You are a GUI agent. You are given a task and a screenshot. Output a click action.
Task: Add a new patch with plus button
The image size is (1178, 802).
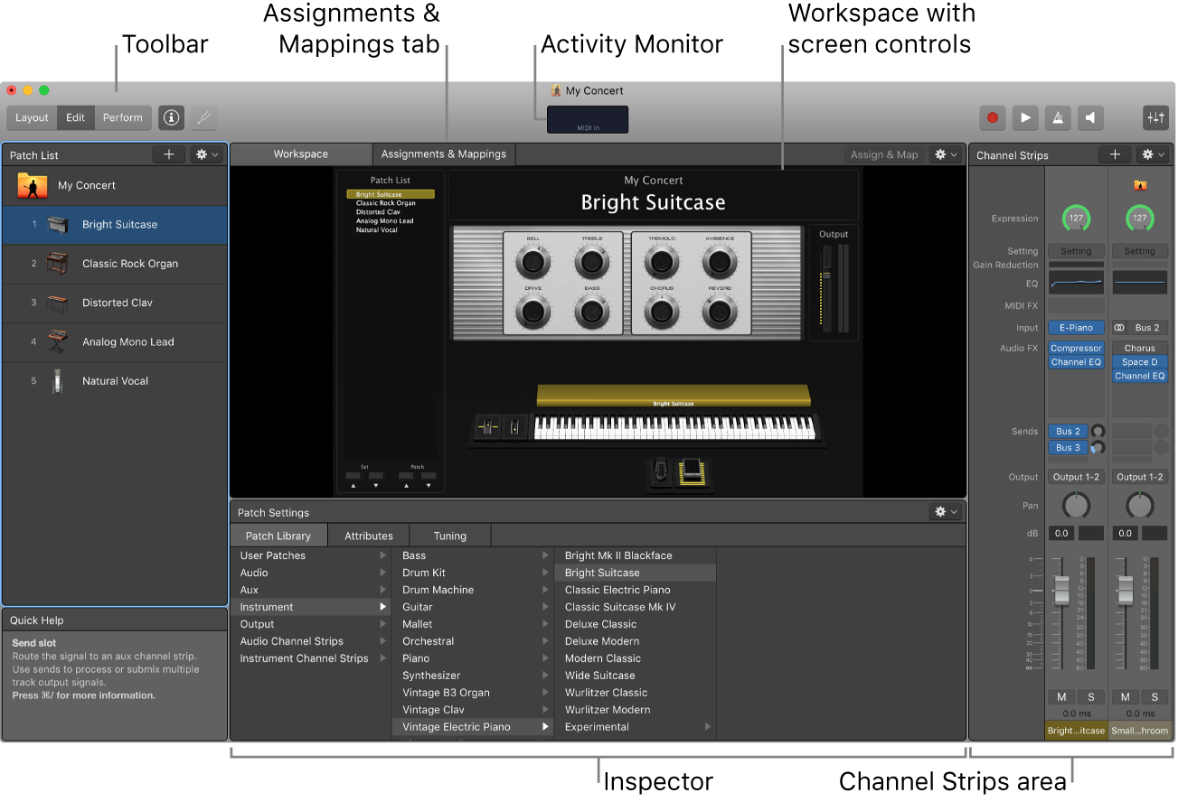pos(168,154)
